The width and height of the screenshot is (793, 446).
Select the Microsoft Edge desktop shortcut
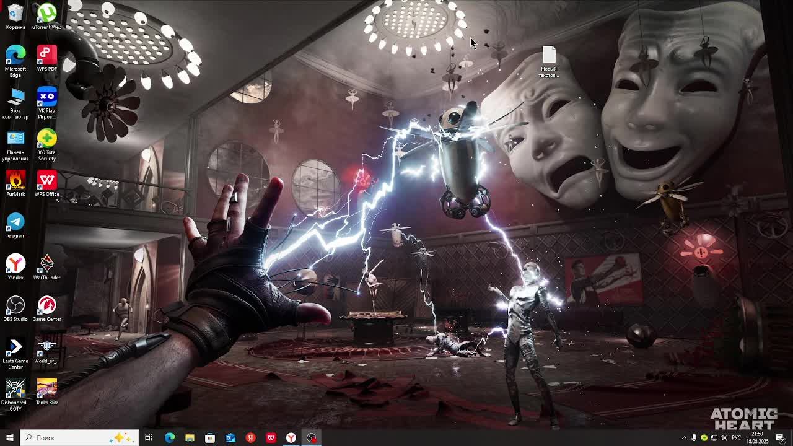point(15,61)
